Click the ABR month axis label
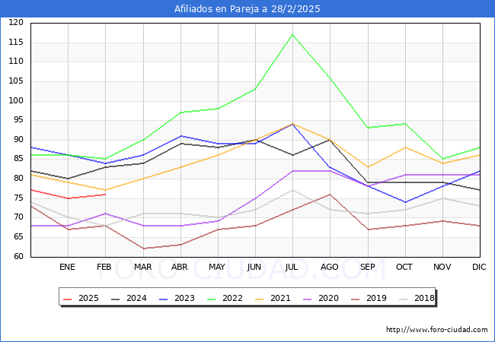The height and width of the screenshot is (342, 495). point(180,267)
